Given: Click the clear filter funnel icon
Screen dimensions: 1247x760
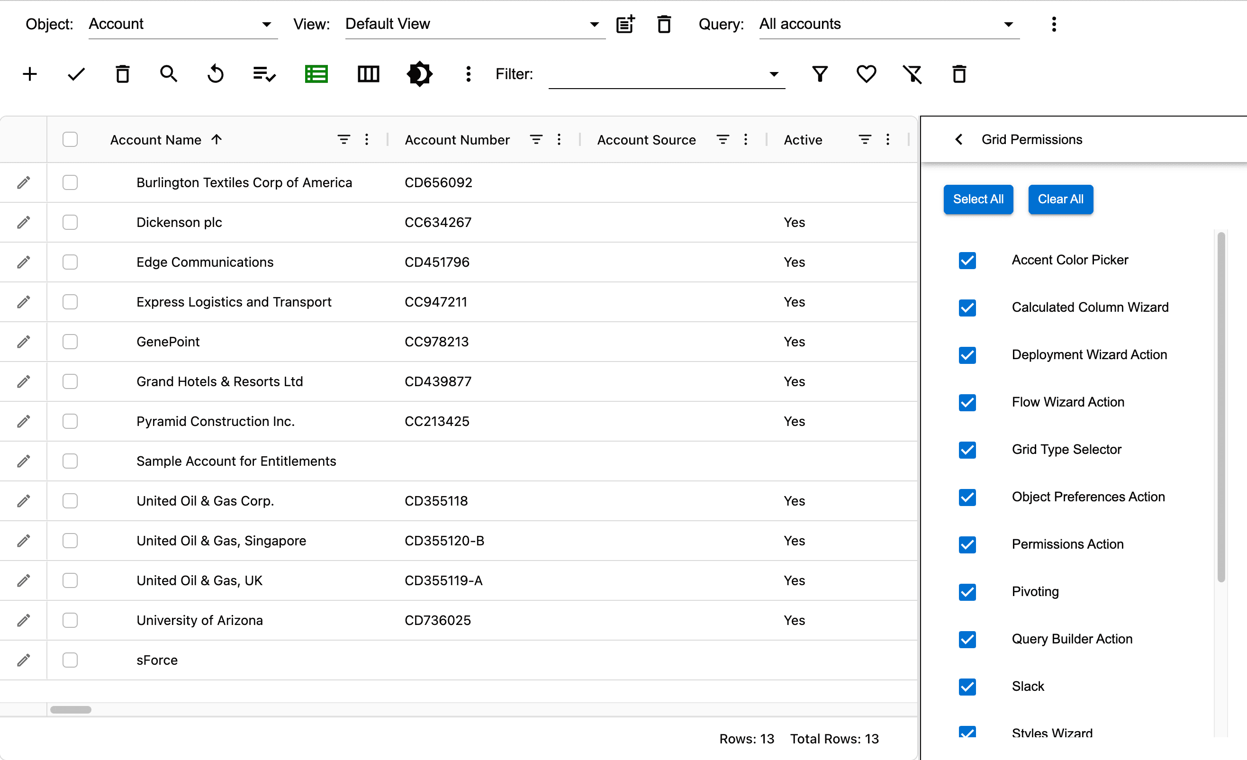Looking at the screenshot, I should pos(913,74).
